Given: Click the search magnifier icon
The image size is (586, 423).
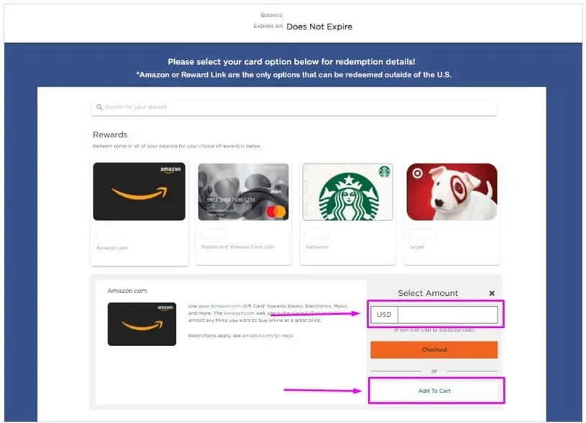Looking at the screenshot, I should (x=99, y=107).
